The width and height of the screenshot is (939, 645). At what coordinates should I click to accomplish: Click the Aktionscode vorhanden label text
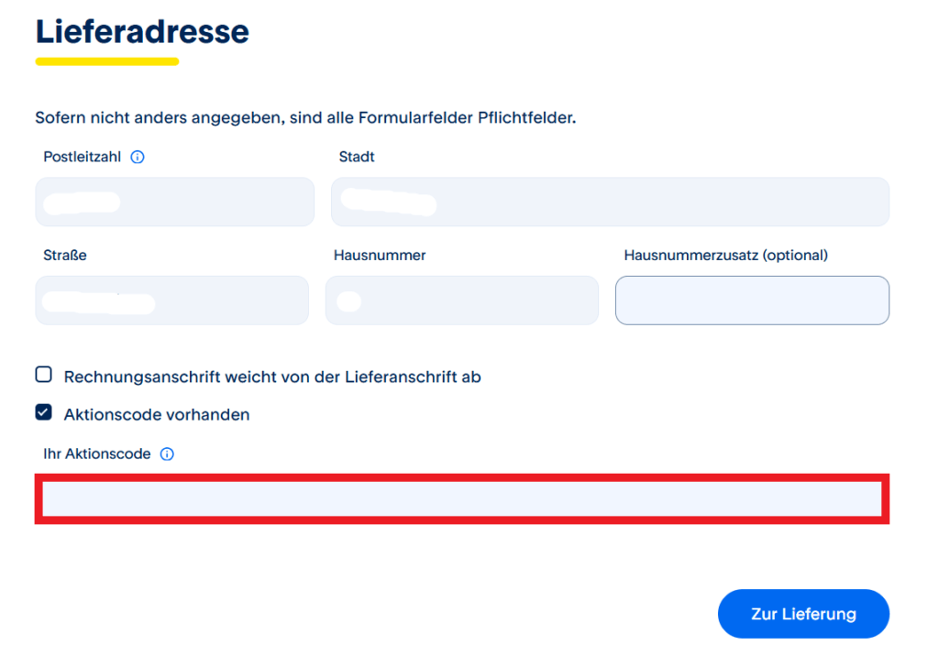[x=156, y=414]
